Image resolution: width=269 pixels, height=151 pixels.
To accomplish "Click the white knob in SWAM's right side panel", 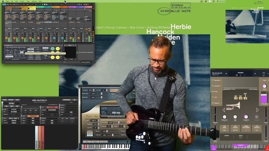I will pyautogui.click(x=264, y=86).
